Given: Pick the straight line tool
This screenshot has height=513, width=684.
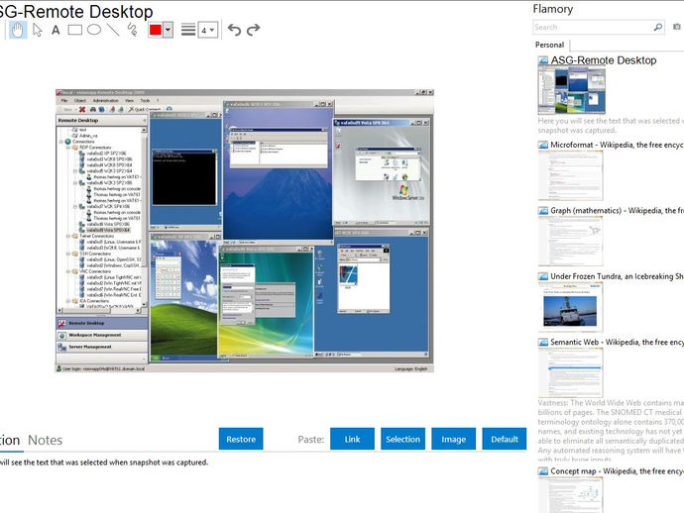Looking at the screenshot, I should (x=113, y=30).
